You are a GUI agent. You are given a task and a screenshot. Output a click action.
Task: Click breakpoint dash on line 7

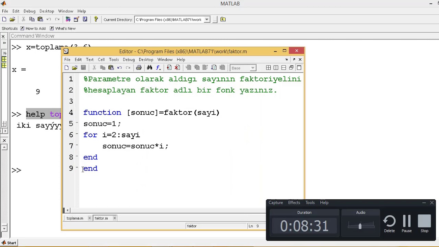click(x=77, y=145)
